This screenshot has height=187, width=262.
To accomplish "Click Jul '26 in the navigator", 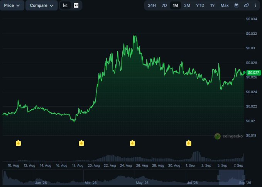I will (192, 183).
